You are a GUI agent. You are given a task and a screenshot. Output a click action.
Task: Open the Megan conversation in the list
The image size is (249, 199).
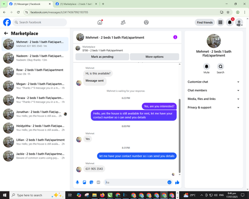coord(35,86)
